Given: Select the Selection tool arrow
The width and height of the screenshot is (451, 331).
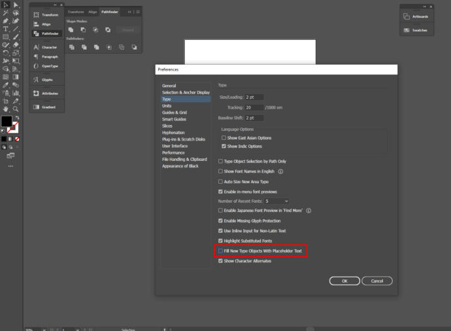Looking at the screenshot, I should click(5, 5).
